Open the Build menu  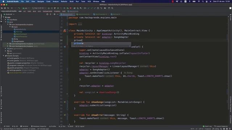coord(71,1)
